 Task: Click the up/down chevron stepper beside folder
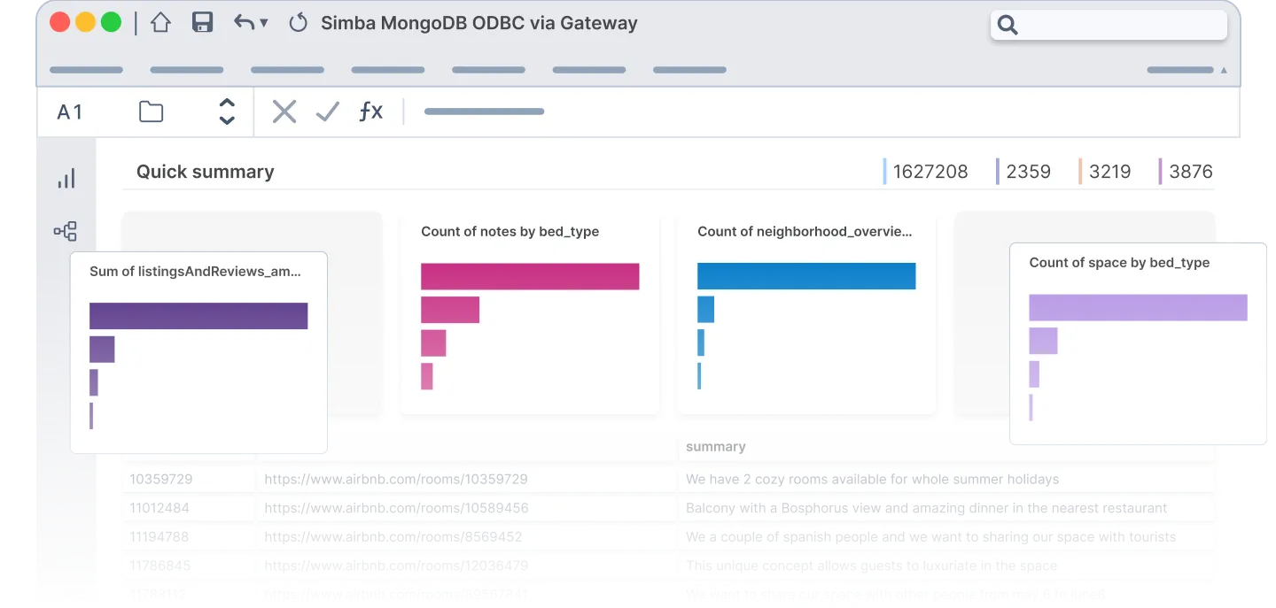227,112
